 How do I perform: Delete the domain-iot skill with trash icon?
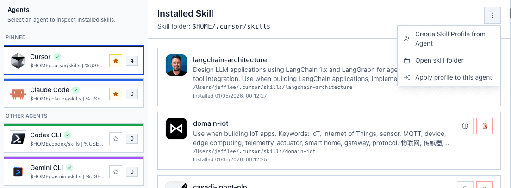click(485, 126)
